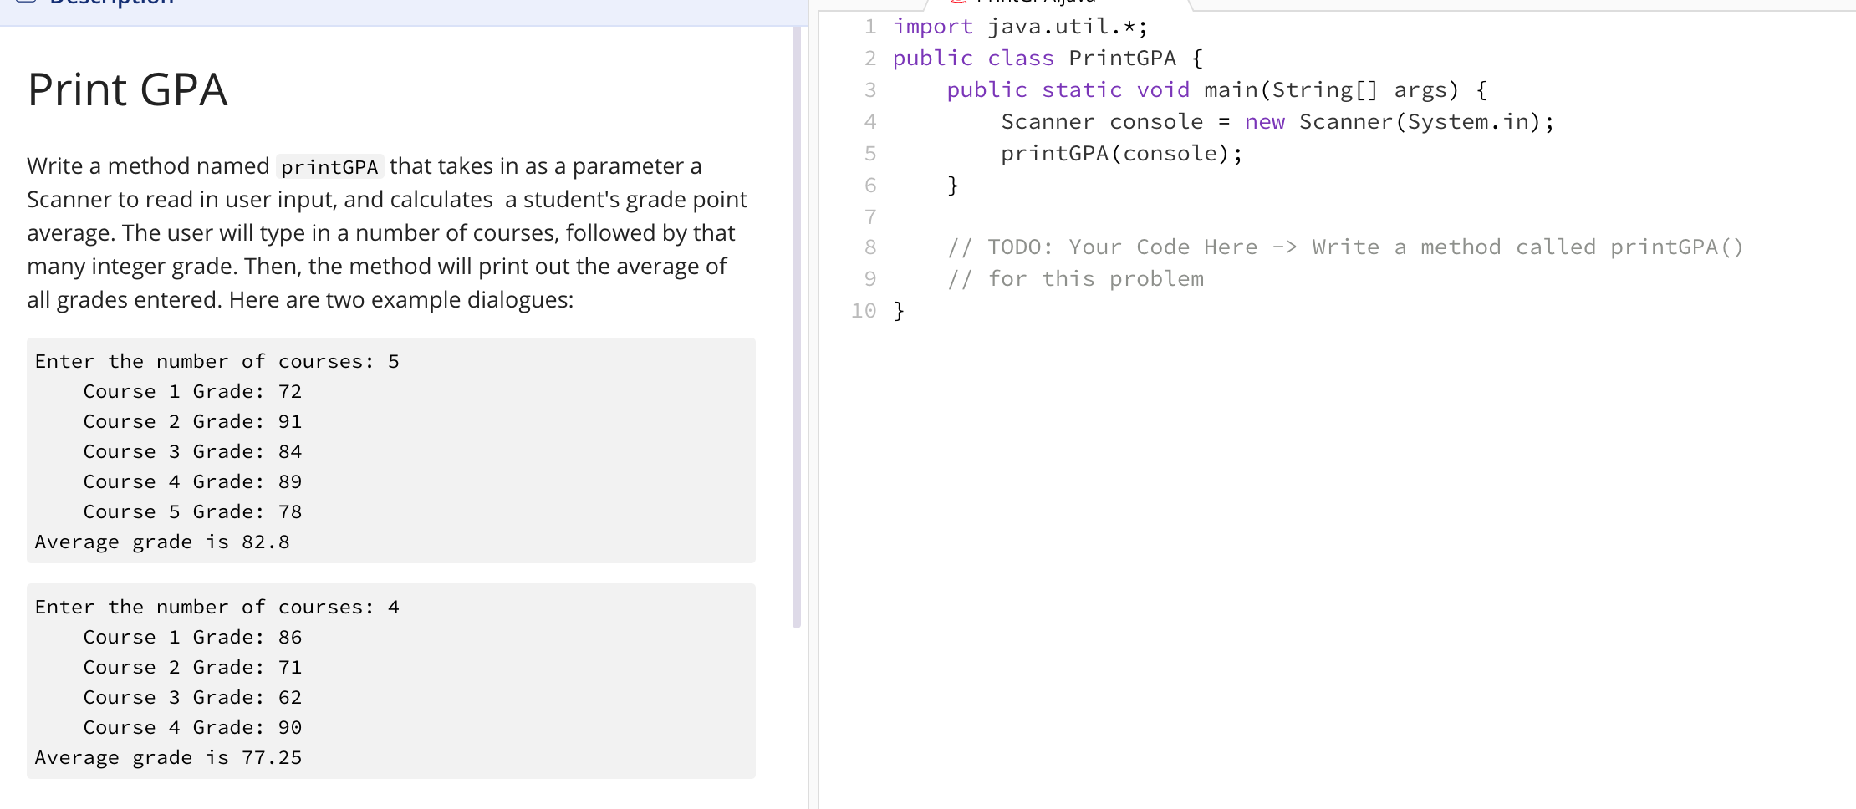Click the TODO comment on line 8
Image resolution: width=1856 pixels, height=809 pixels.
(1338, 247)
